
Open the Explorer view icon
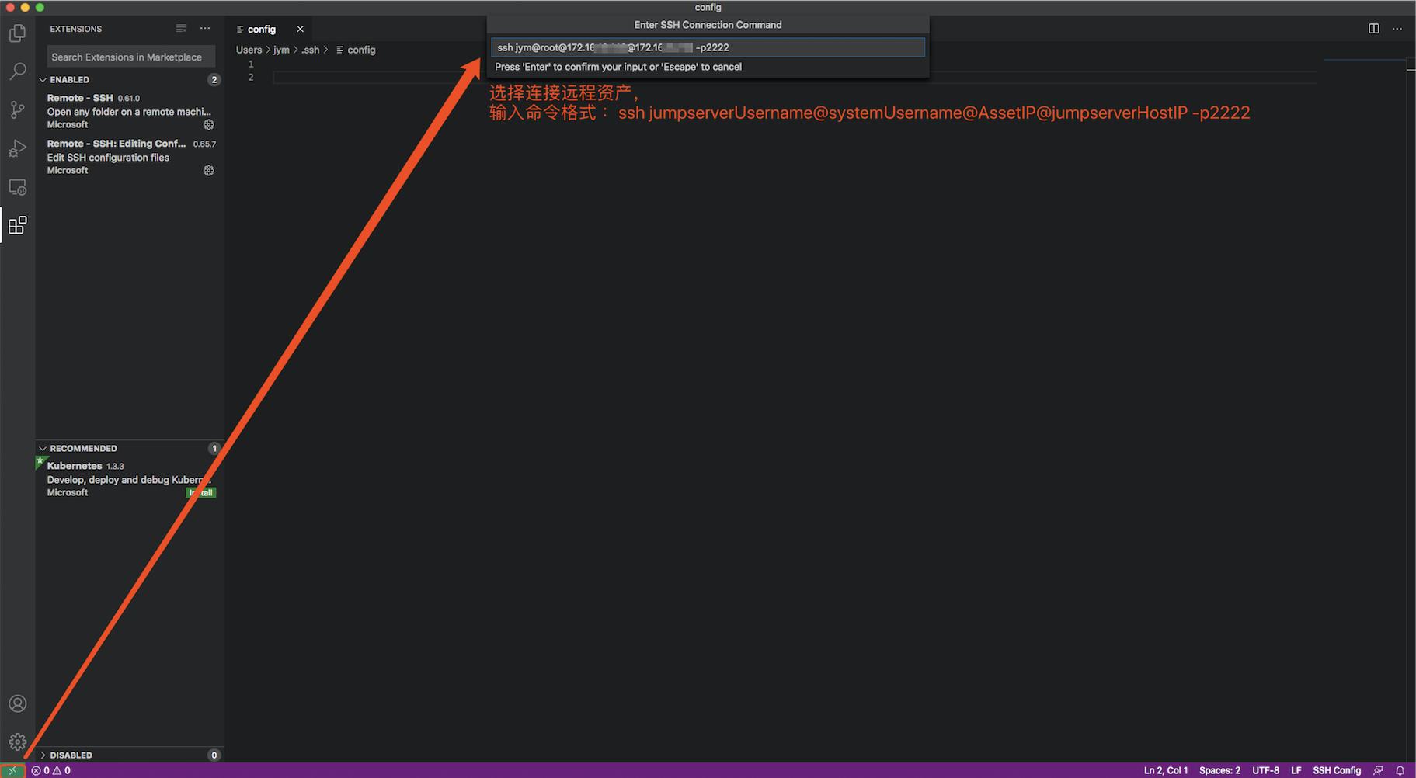coord(17,33)
